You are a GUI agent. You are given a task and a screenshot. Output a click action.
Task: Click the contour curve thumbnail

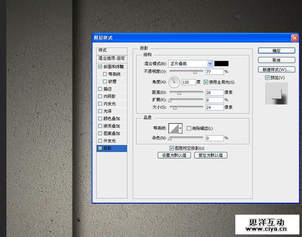tap(173, 128)
